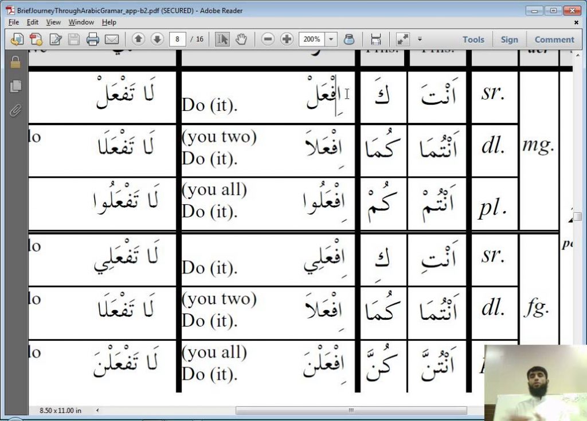Screen dimensions: 587x421
Task: Open a document using the Open file icon
Action: click(x=17, y=39)
